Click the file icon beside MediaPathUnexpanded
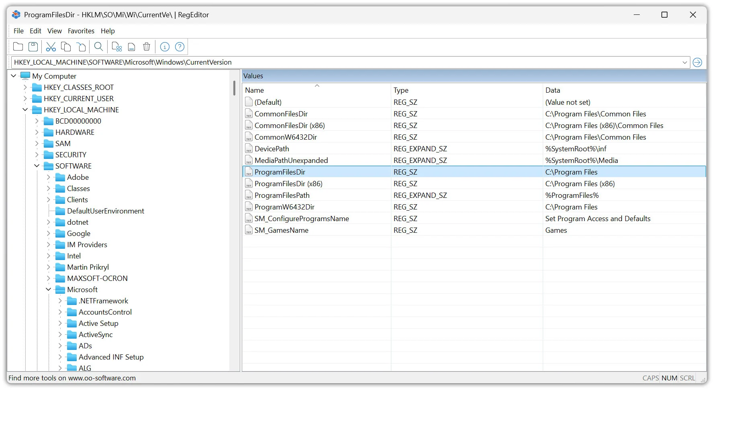Screen dimensions: 749x441 (249, 160)
